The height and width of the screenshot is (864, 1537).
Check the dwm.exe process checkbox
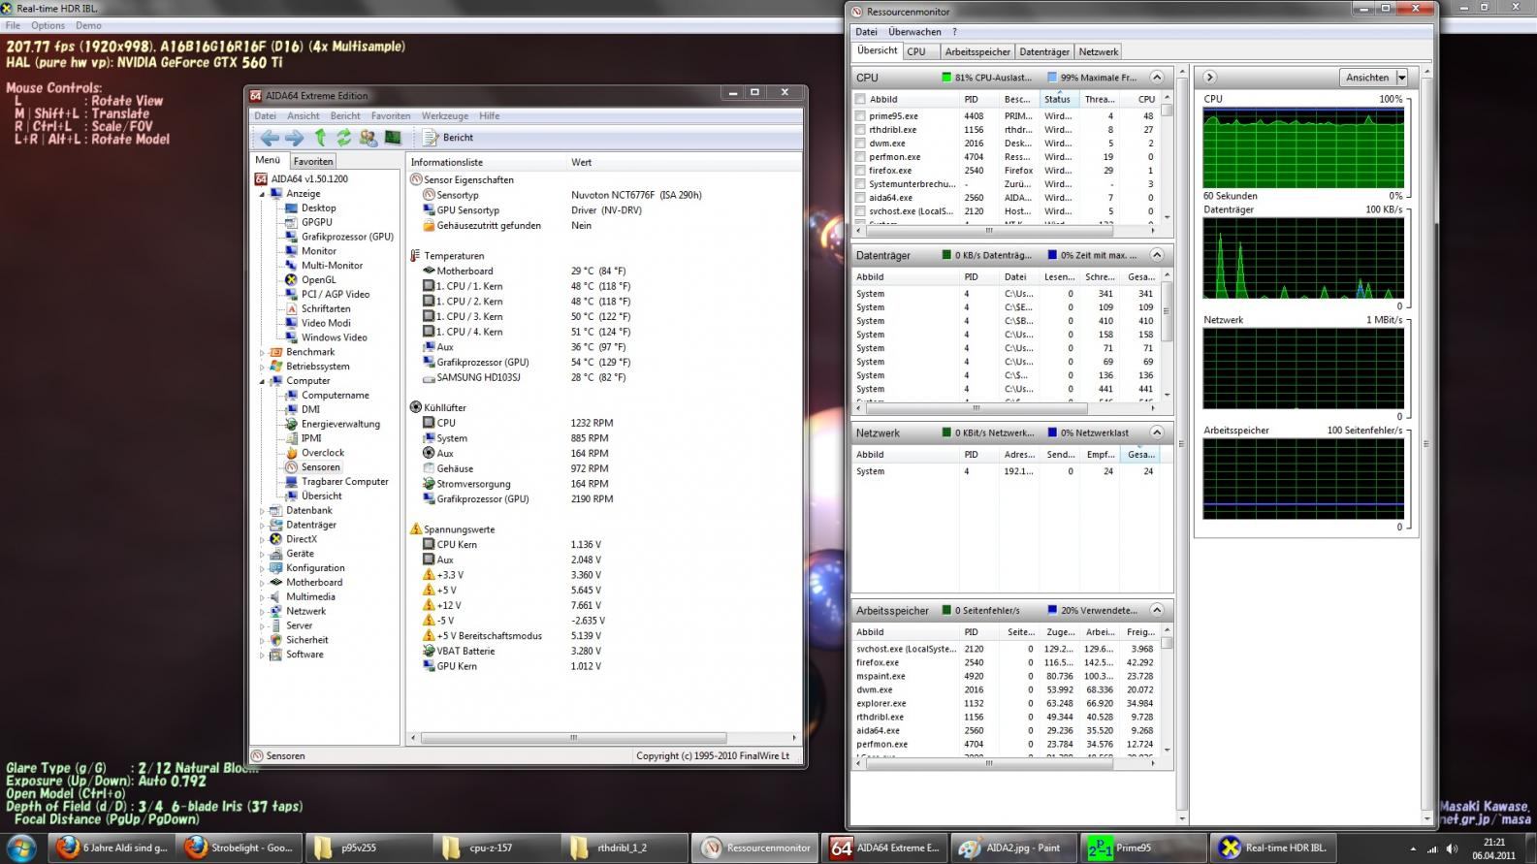[860, 143]
